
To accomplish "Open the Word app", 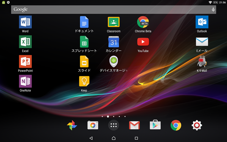I will (25, 22).
